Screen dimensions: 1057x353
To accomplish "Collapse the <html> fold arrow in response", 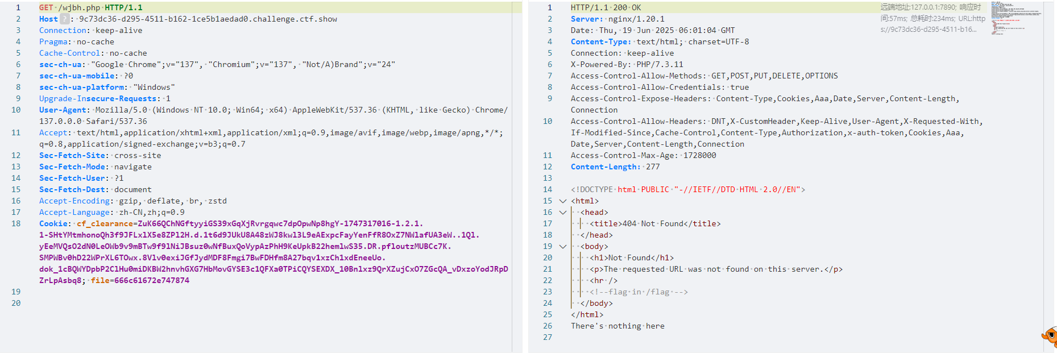I will [x=563, y=201].
